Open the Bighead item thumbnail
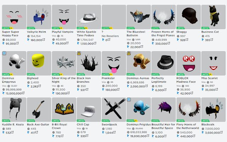 pyautogui.click(x=39, y=63)
